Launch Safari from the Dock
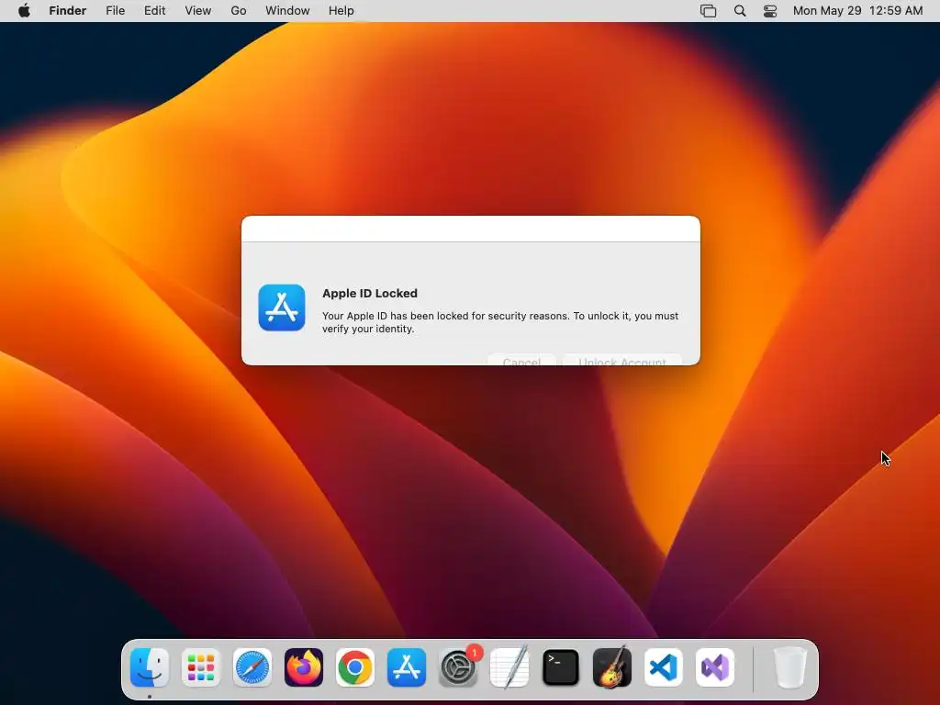Screen dimensions: 940x705 (252, 667)
